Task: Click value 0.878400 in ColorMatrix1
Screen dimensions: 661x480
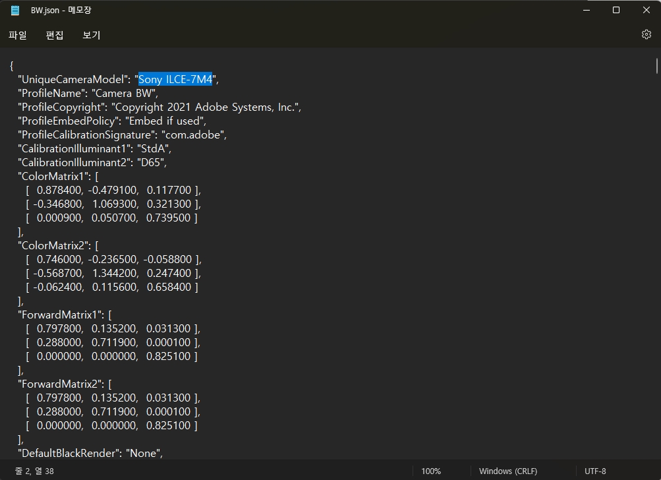Action: 59,191
